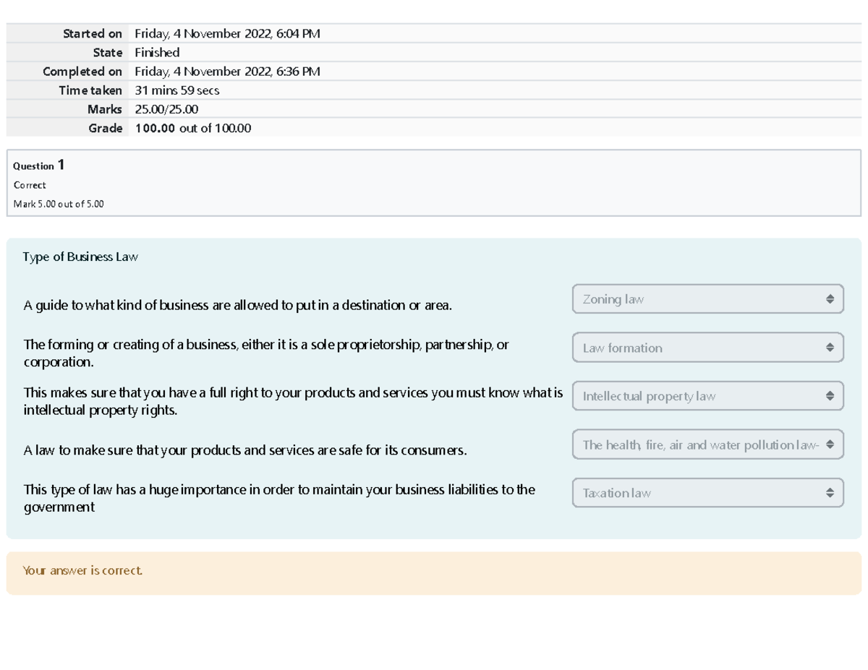Click the arrow icon beside Intellectual property law
Screen dimensions: 868x670
click(x=830, y=396)
